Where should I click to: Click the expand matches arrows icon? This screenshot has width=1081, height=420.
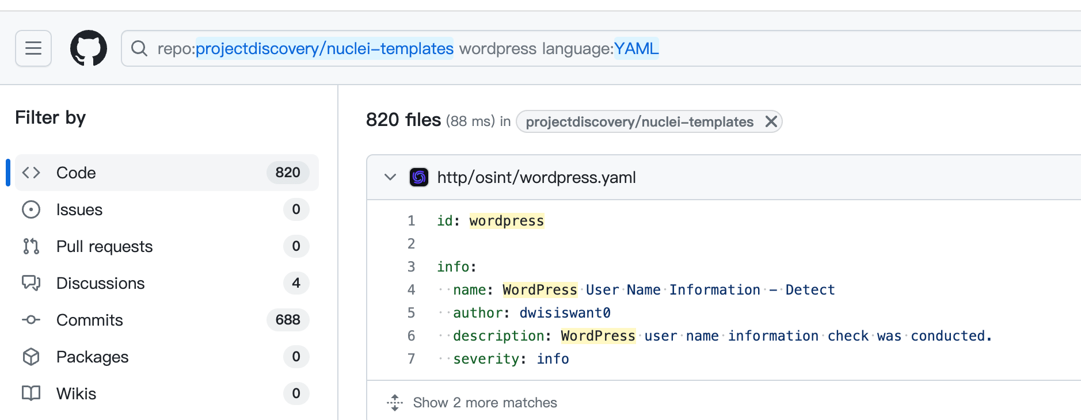tap(395, 403)
